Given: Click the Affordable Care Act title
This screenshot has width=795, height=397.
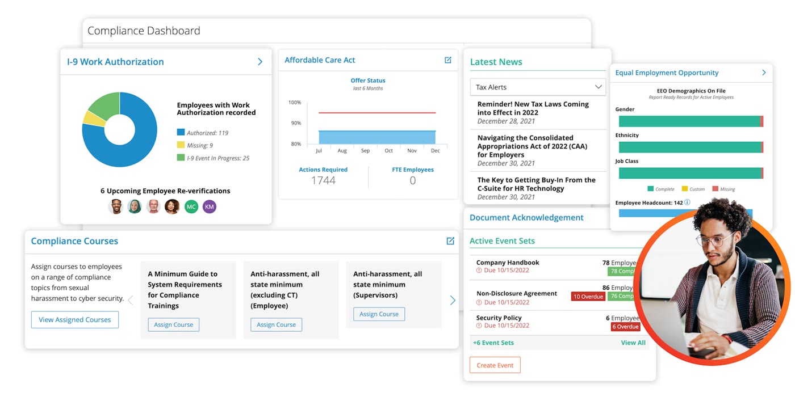Looking at the screenshot, I should pos(320,60).
